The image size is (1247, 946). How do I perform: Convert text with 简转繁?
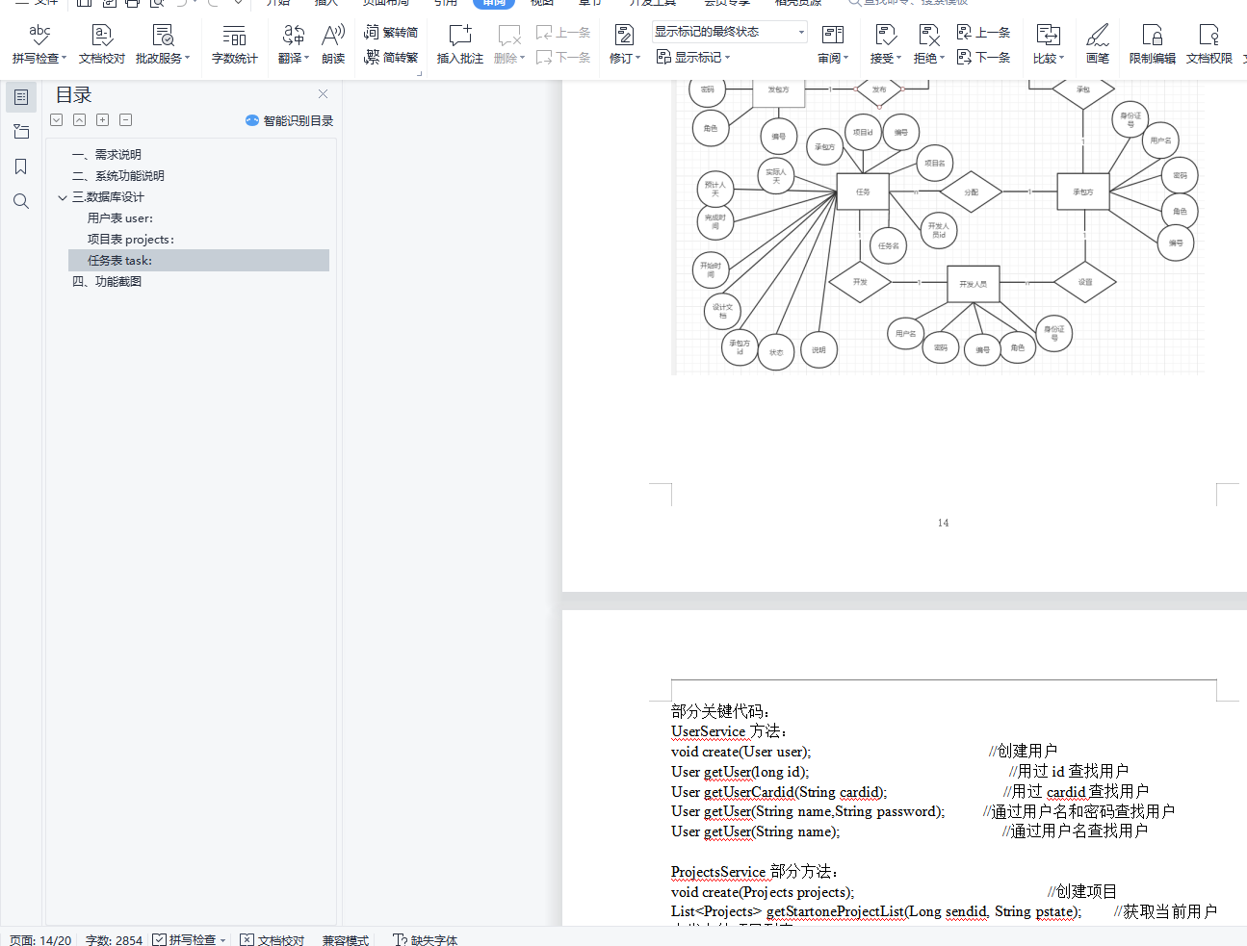(391, 57)
